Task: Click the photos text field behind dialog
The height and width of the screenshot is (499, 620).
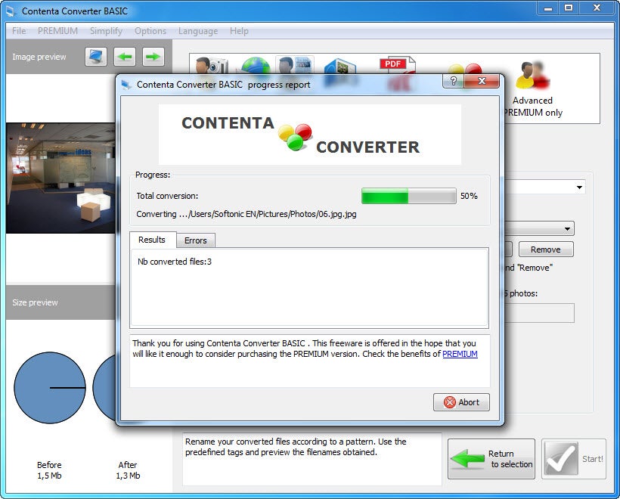Action: click(x=539, y=313)
